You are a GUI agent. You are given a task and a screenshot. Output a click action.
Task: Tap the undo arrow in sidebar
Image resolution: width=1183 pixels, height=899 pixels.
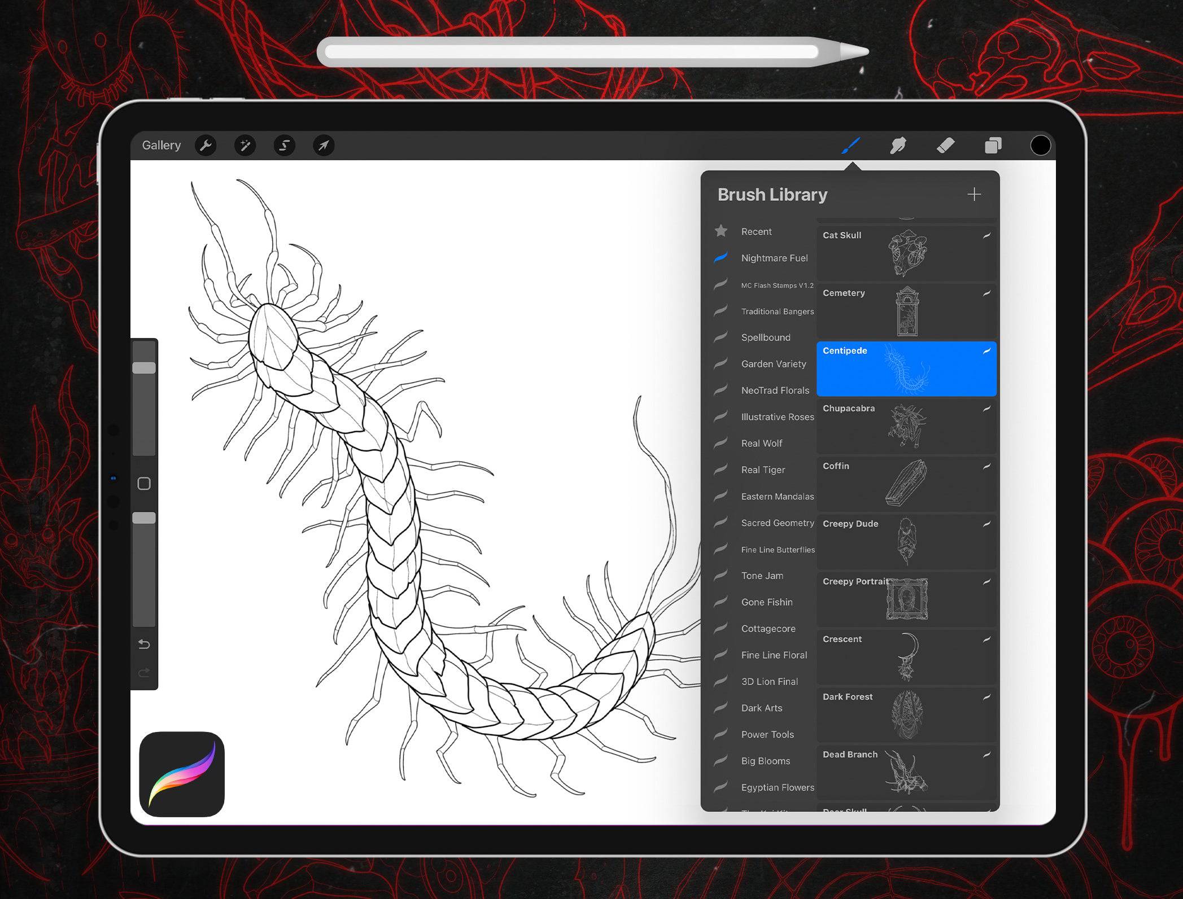tap(144, 644)
